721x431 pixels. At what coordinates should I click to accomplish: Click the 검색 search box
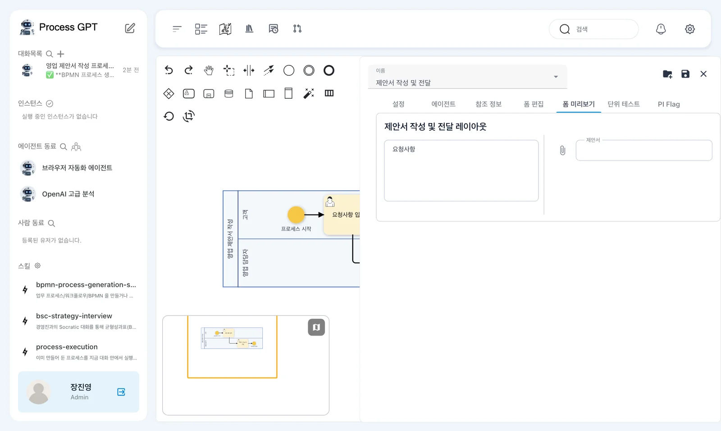tap(594, 29)
